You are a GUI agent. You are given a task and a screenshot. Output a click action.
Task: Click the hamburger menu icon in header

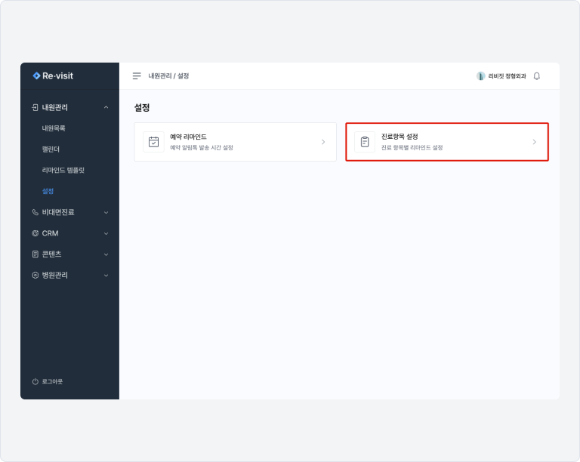[137, 76]
